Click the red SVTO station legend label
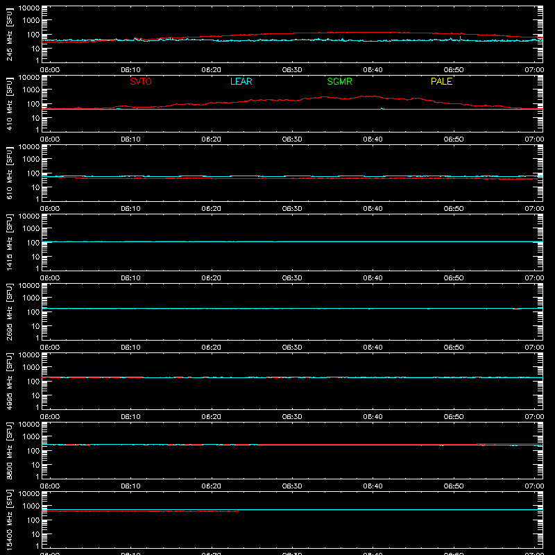Screen dimensions: 555x555 point(141,81)
